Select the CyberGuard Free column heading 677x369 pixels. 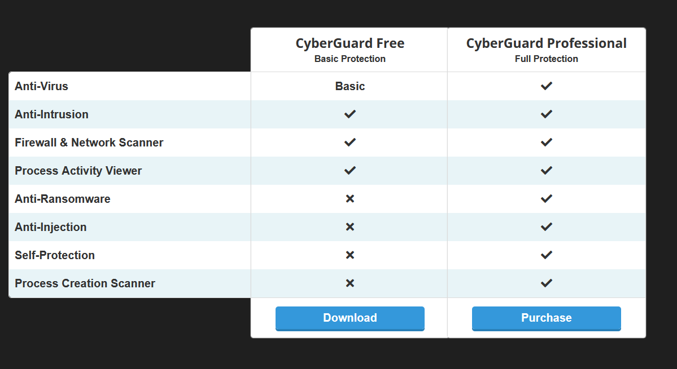click(350, 43)
